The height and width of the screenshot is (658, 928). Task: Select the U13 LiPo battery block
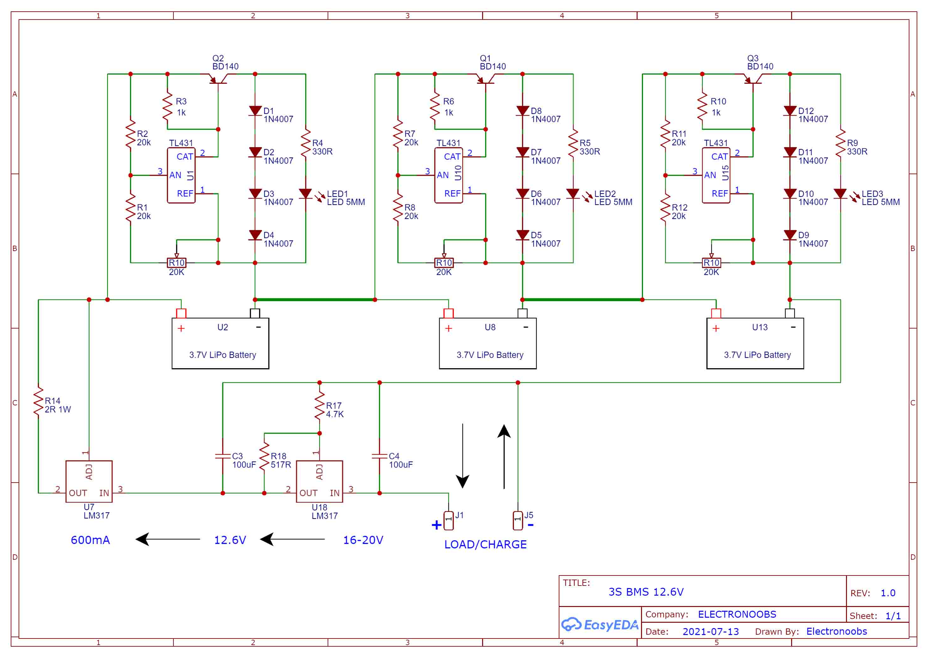755,343
